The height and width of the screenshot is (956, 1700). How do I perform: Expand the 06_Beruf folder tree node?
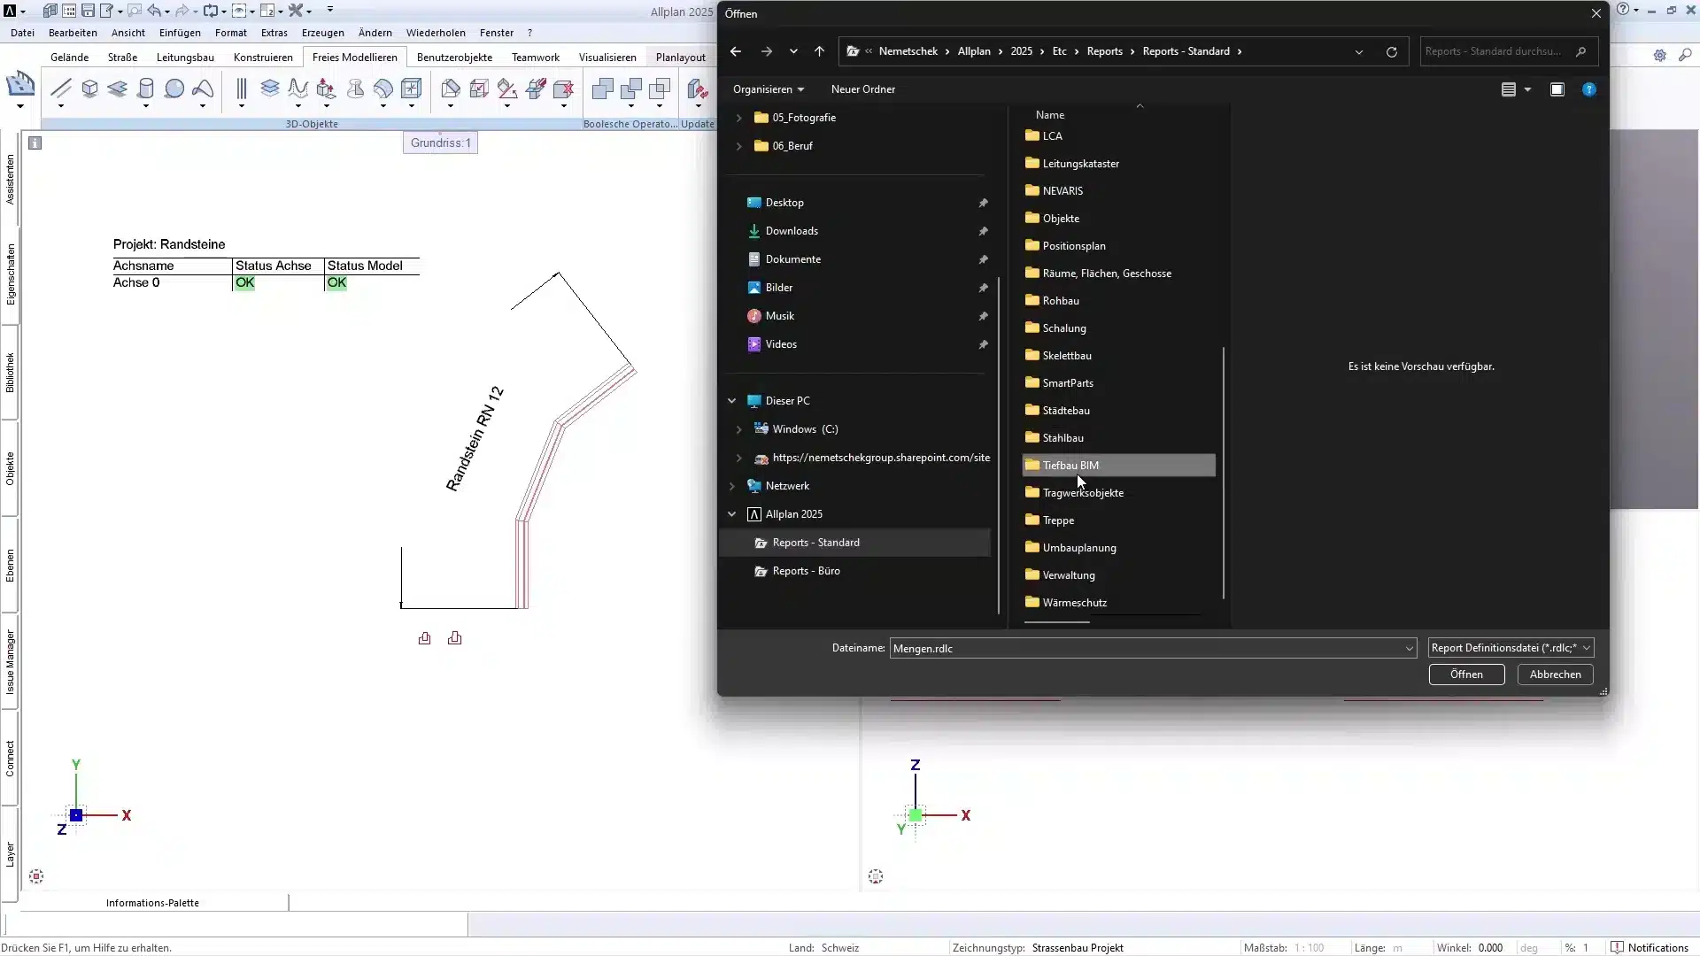tap(740, 146)
